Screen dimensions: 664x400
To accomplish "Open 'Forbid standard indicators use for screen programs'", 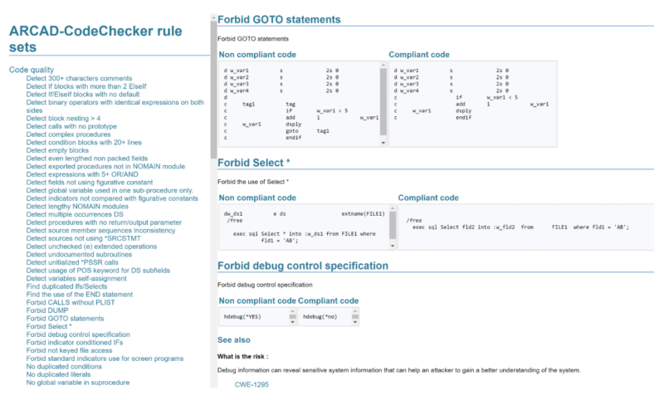I will (x=105, y=359).
